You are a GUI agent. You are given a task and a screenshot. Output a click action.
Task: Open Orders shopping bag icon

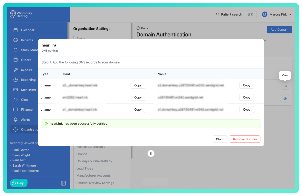16,60
